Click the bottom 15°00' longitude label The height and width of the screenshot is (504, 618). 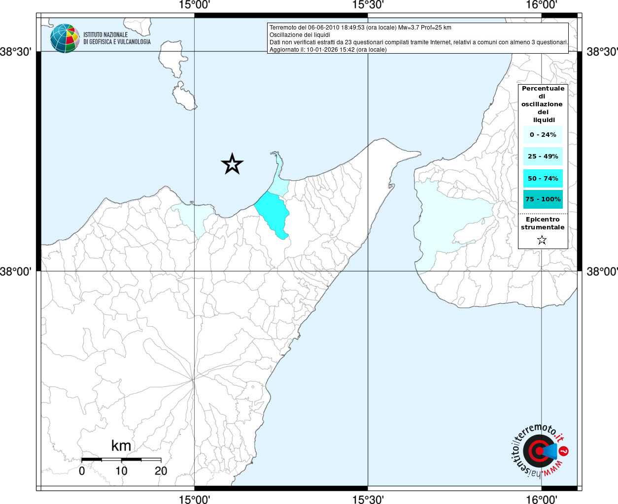(195, 500)
